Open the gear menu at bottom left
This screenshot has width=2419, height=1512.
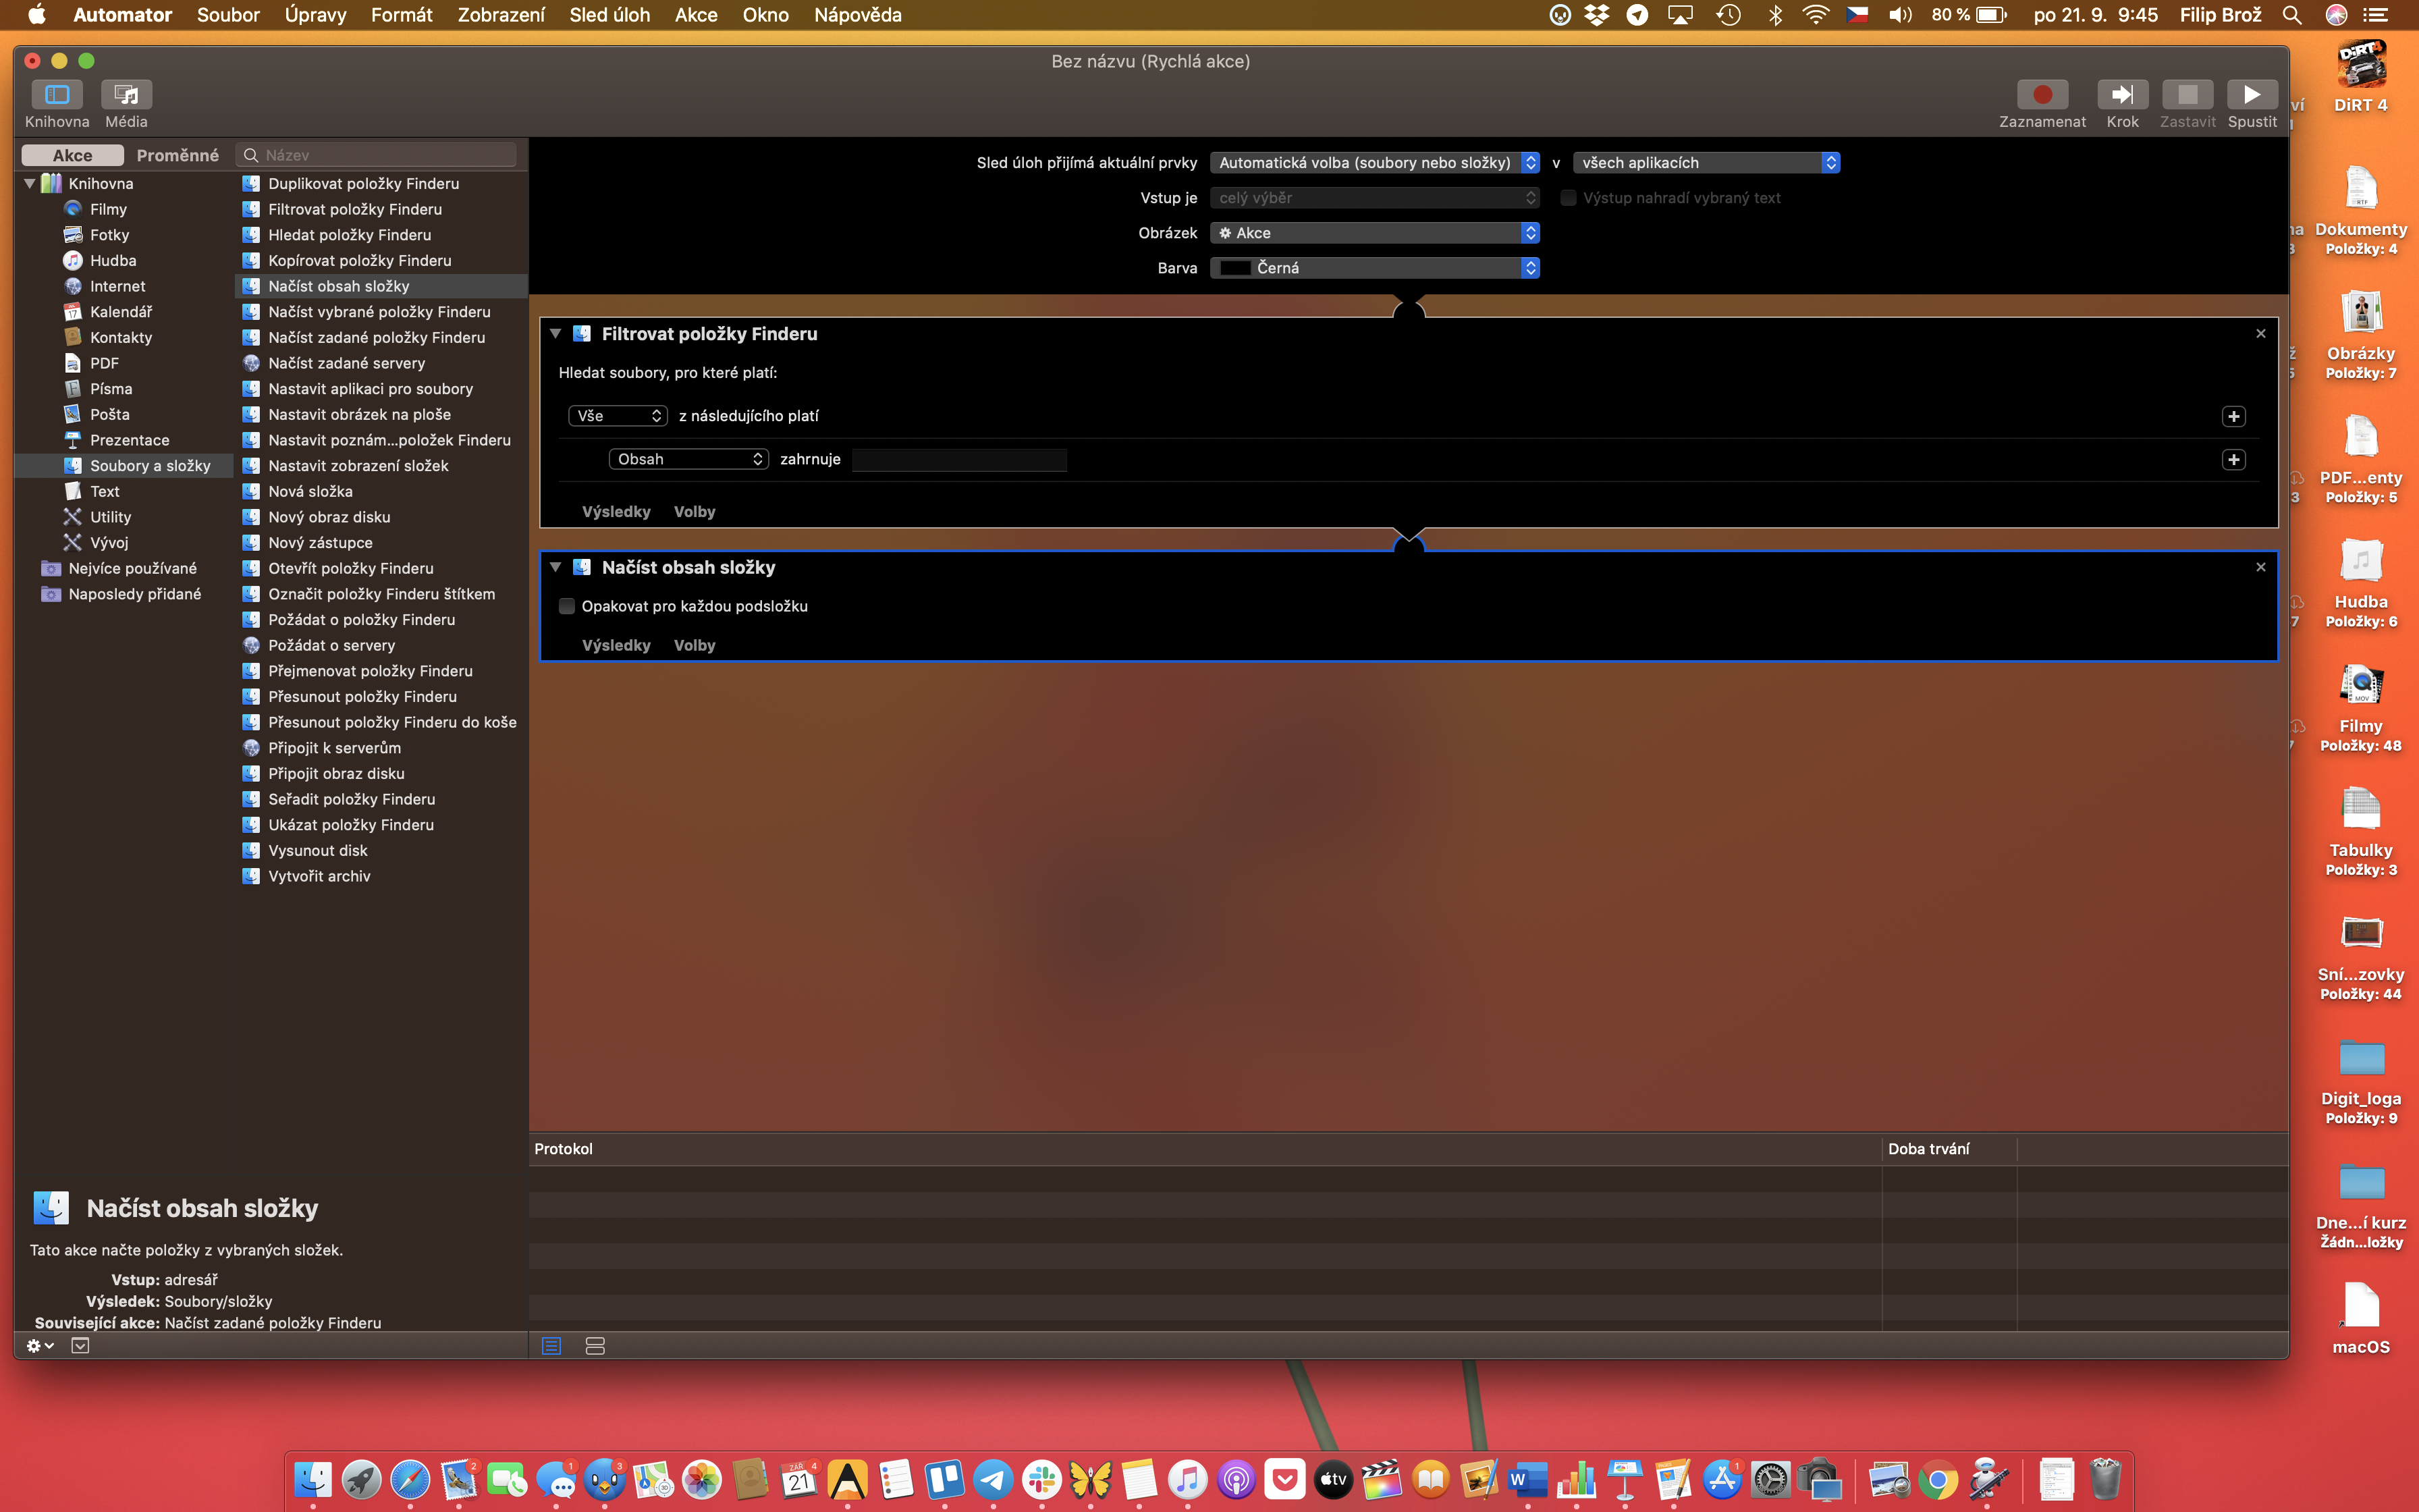click(x=39, y=1346)
